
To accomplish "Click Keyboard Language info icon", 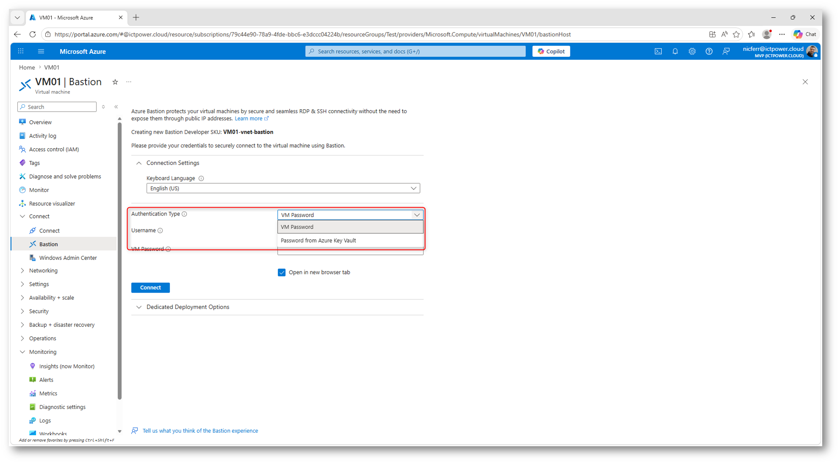I will [x=201, y=178].
